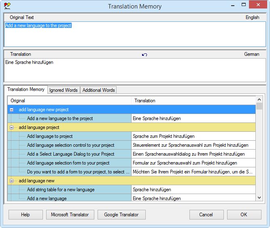Open the Additional Words tab
The height and width of the screenshot is (228, 270).
pyautogui.click(x=99, y=90)
